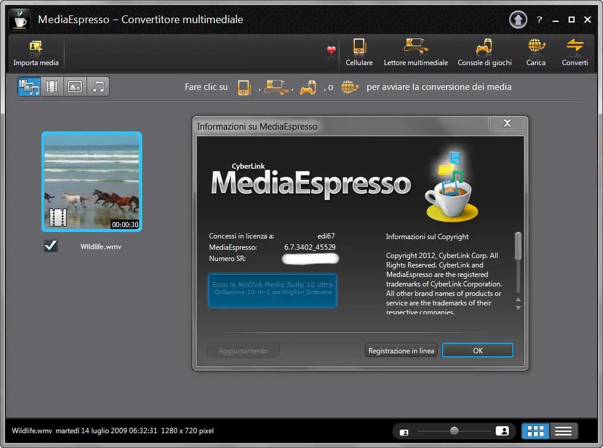Viewport: 603px width, 448px height.
Task: Click the licensee name edi67
Action: point(326,236)
